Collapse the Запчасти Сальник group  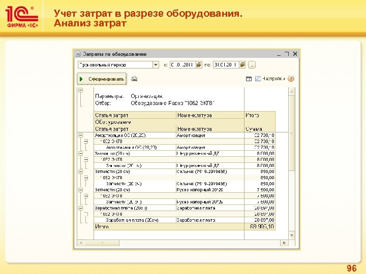pyautogui.click(x=80, y=172)
